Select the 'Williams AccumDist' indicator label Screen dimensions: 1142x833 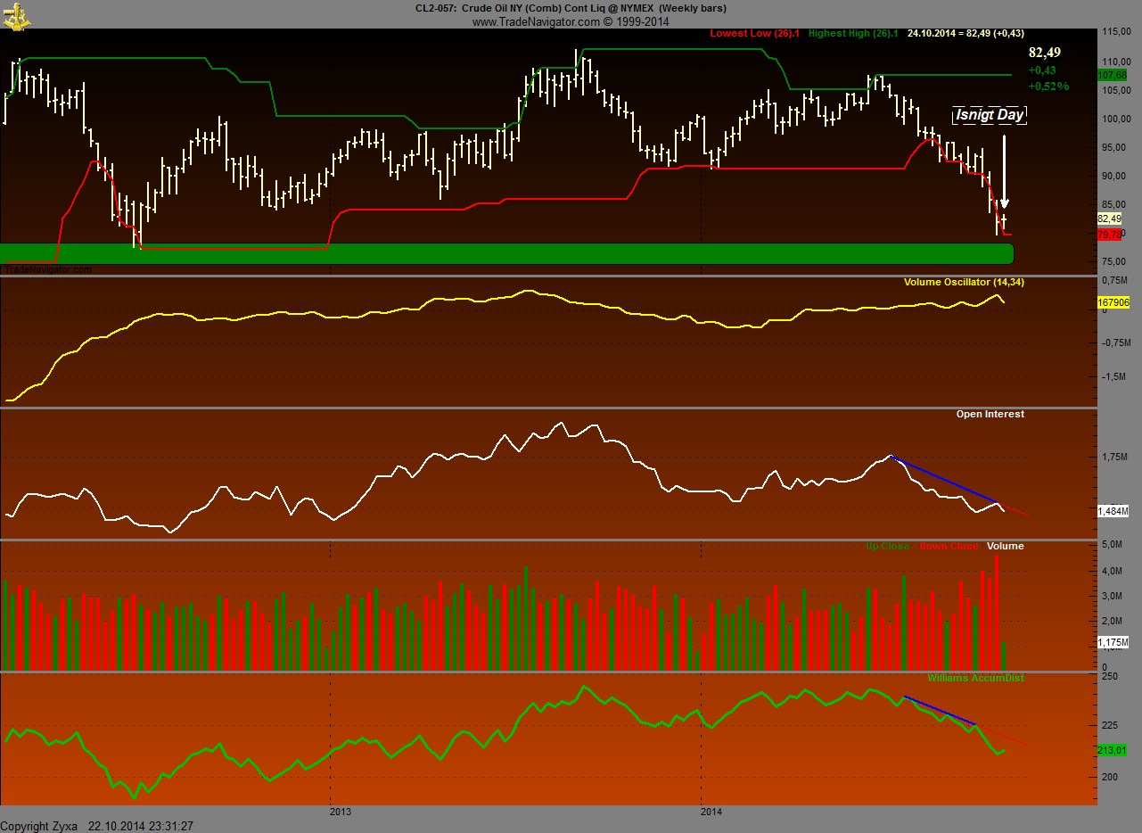click(975, 678)
